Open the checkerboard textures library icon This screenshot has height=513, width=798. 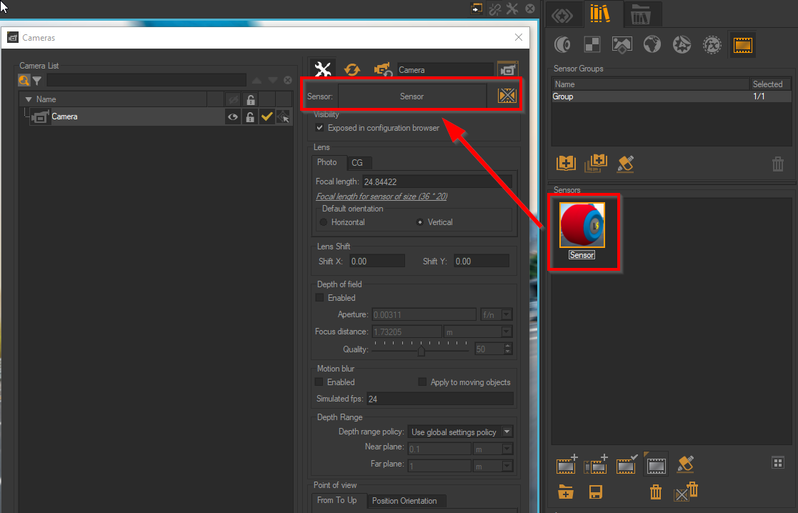(x=592, y=45)
